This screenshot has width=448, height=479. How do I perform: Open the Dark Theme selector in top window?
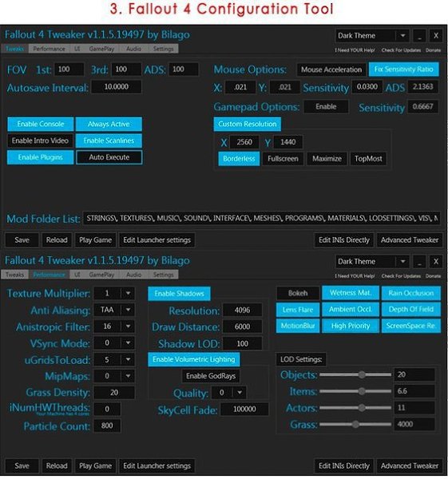click(372, 36)
